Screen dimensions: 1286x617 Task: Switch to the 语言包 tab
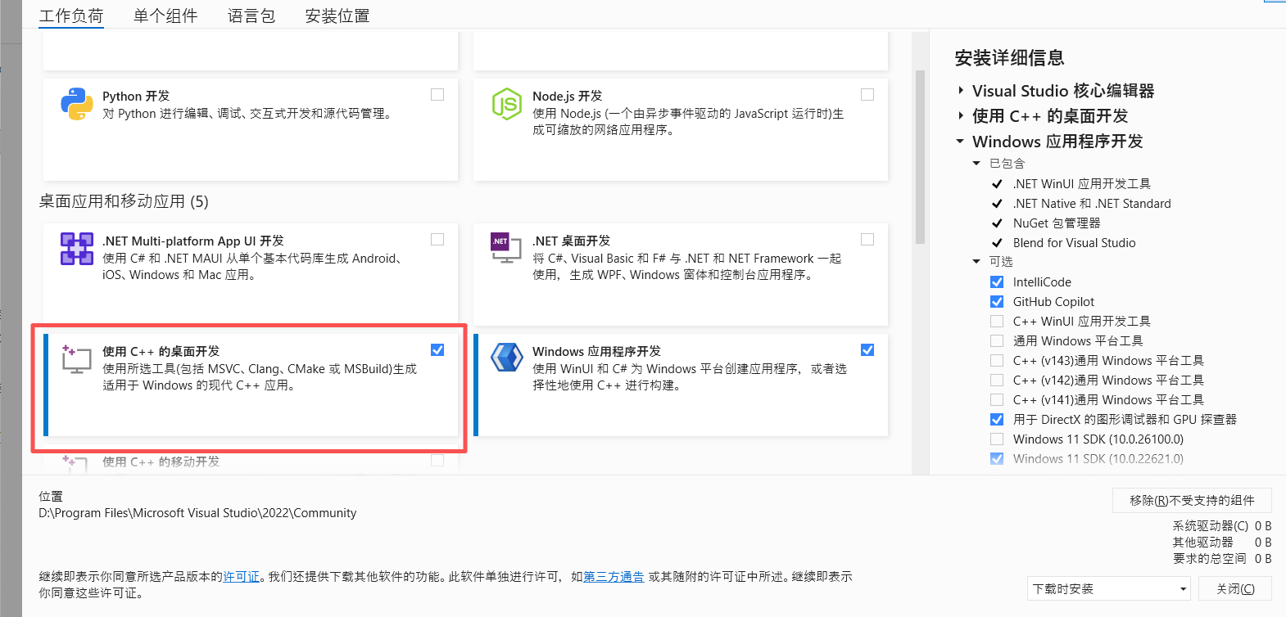point(251,16)
